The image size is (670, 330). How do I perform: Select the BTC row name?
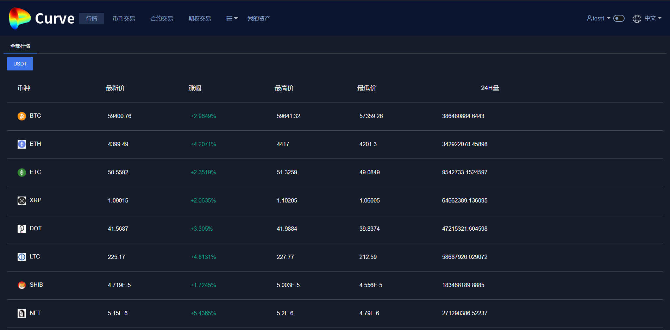point(35,116)
